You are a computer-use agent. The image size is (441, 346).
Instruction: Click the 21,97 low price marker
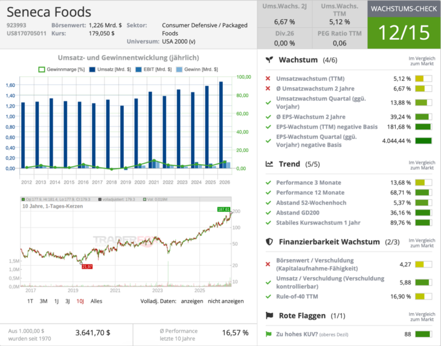click(x=87, y=266)
